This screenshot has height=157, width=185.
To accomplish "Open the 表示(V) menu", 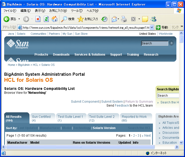I will tap(40, 11).
